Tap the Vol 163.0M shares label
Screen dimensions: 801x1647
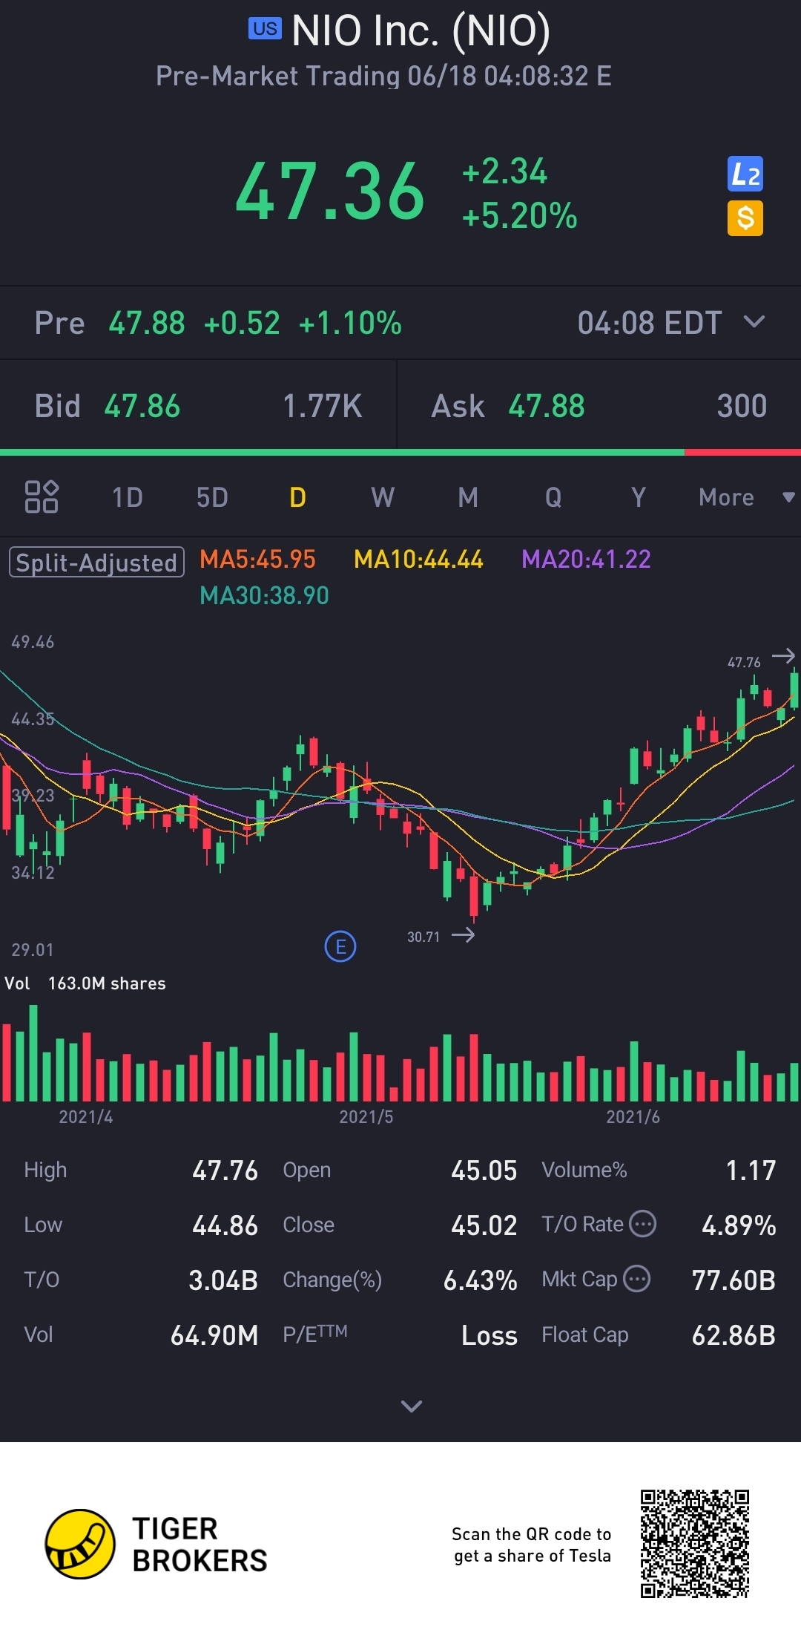(85, 983)
